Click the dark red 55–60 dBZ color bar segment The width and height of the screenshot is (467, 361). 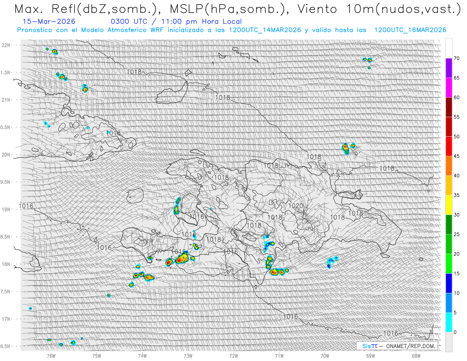tap(449, 107)
